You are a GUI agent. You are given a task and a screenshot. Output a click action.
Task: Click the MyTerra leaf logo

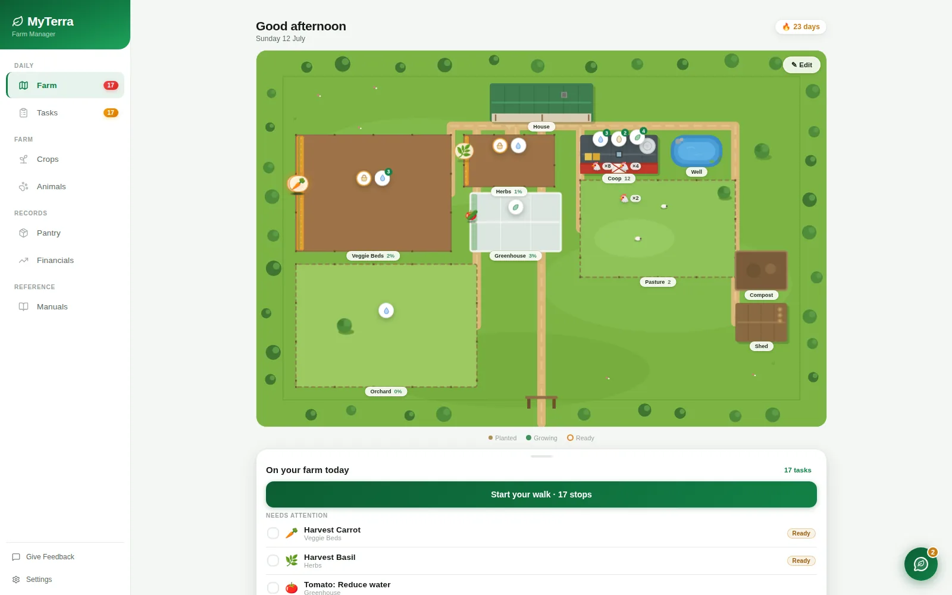point(18,21)
